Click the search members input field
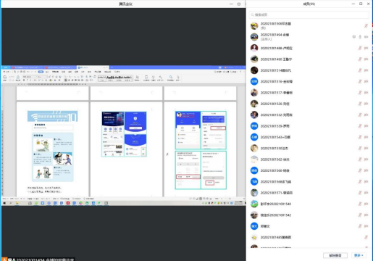The height and width of the screenshot is (261, 373). 309,14
